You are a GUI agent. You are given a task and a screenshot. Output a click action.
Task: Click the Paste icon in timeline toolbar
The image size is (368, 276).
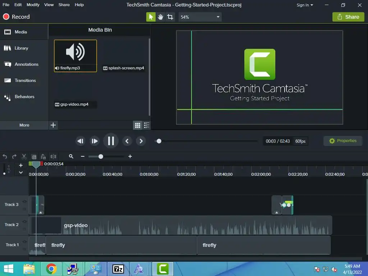pyautogui.click(x=43, y=157)
